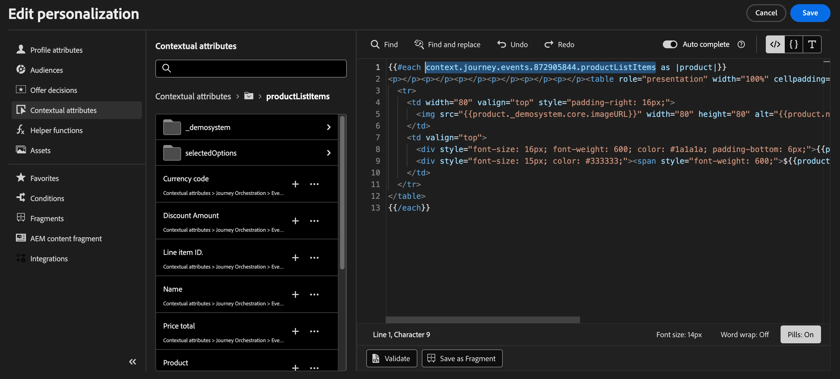Add Discount Amount with plus icon
The image size is (840, 379).
295,221
